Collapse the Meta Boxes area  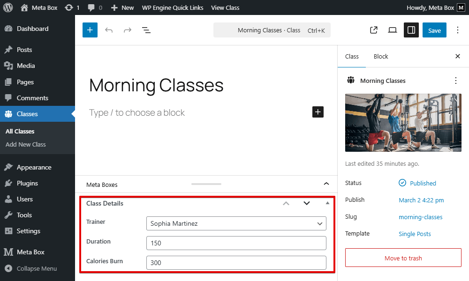[326, 184]
